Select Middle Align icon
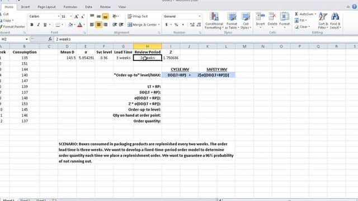 tap(98, 16)
